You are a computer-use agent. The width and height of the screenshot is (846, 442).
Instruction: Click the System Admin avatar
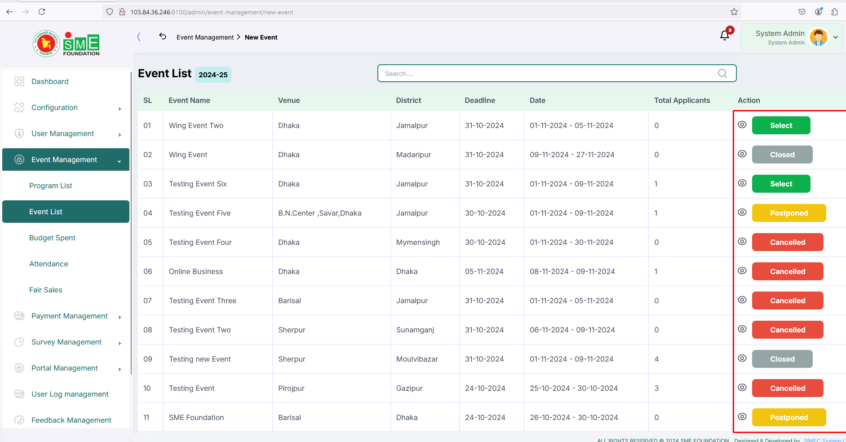click(818, 37)
